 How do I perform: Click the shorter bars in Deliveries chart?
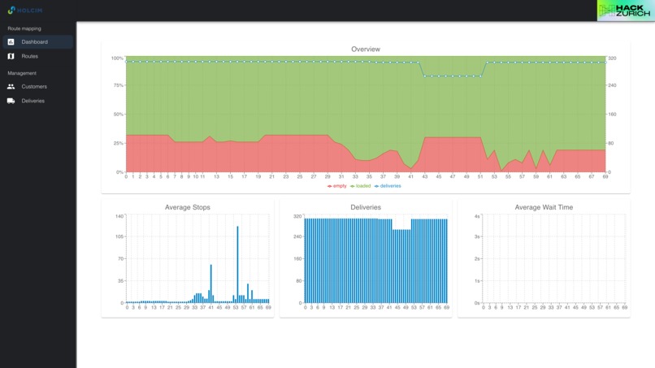pos(401,266)
